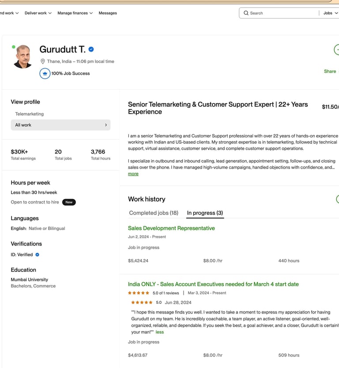This screenshot has height=368, width=339.
Task: Click the search magnifier icon
Action: coord(246,13)
